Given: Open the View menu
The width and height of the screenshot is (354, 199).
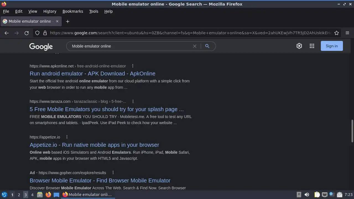Looking at the screenshot, I should click(33, 11).
